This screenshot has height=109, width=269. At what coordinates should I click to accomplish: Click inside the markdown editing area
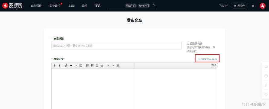point(93,89)
